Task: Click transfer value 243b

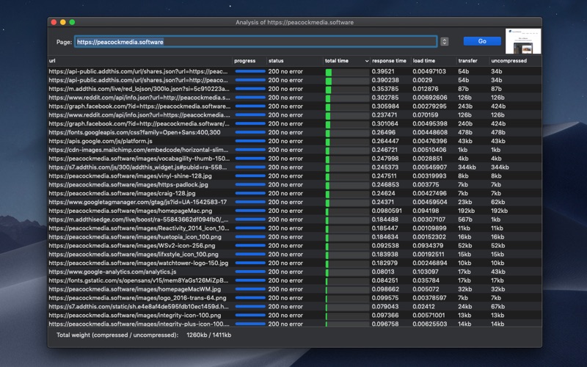Action: (465, 106)
